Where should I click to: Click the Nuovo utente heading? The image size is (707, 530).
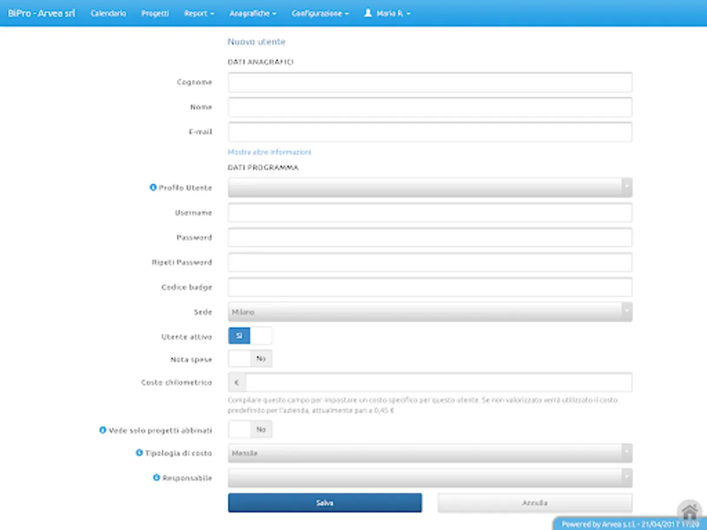256,42
